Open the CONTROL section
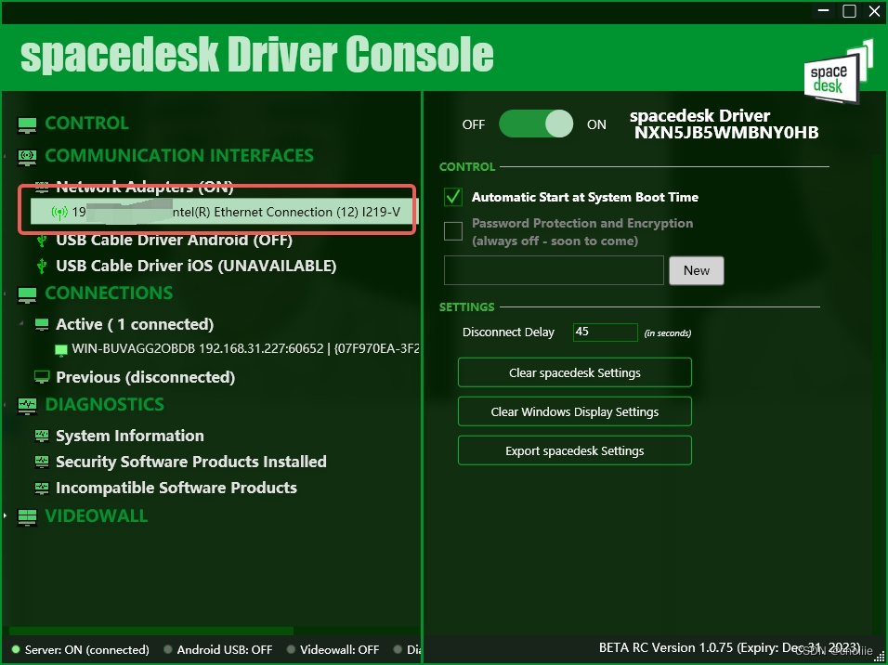The height and width of the screenshot is (665, 888). 86,124
